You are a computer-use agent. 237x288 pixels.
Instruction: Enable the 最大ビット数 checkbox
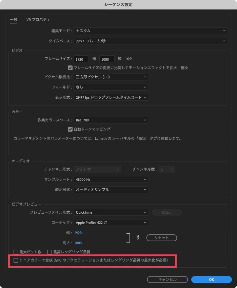(x=16, y=252)
